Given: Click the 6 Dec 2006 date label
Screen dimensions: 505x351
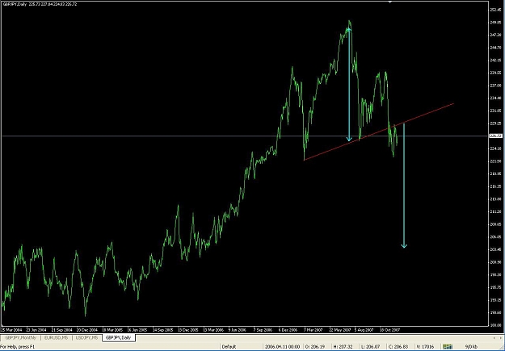Looking at the screenshot, I should click(x=288, y=330).
